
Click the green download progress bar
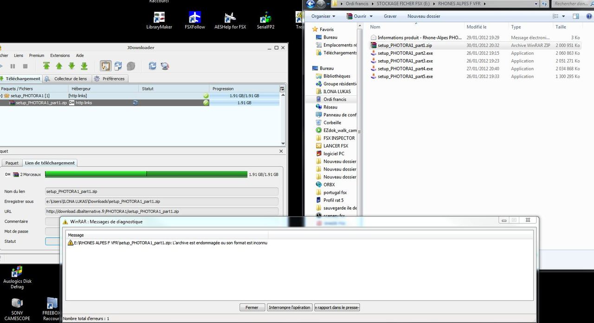[x=146, y=174]
